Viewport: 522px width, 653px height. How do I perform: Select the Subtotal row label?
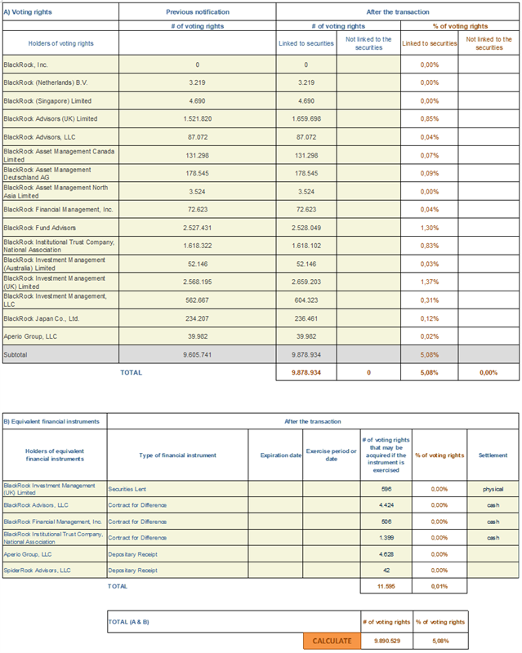(61, 355)
